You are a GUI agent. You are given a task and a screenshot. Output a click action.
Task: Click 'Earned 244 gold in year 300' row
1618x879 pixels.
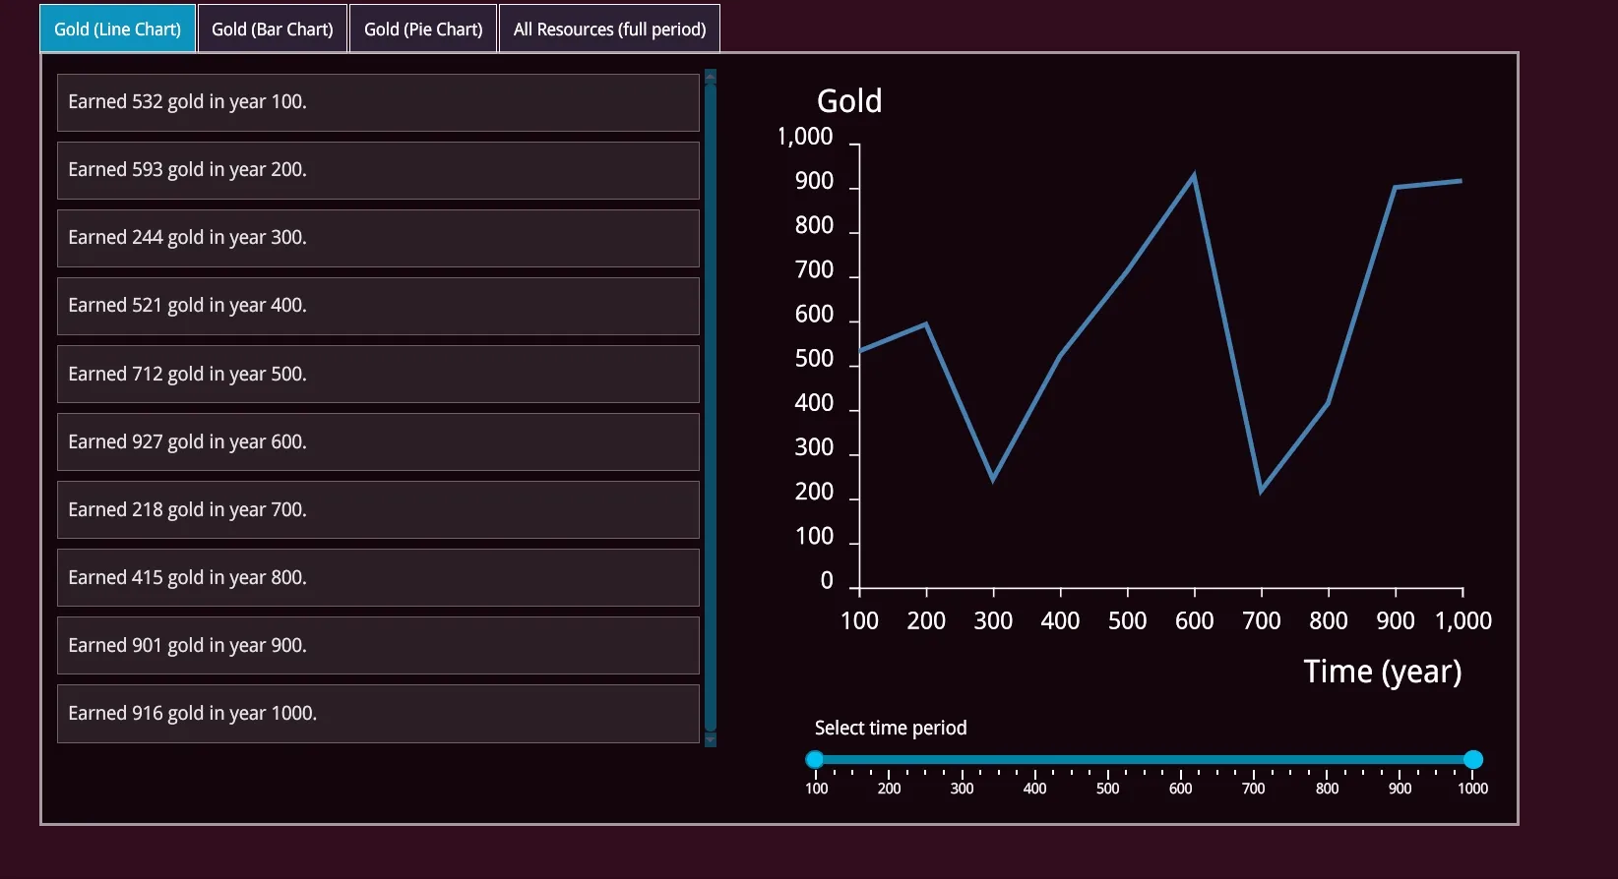378,238
